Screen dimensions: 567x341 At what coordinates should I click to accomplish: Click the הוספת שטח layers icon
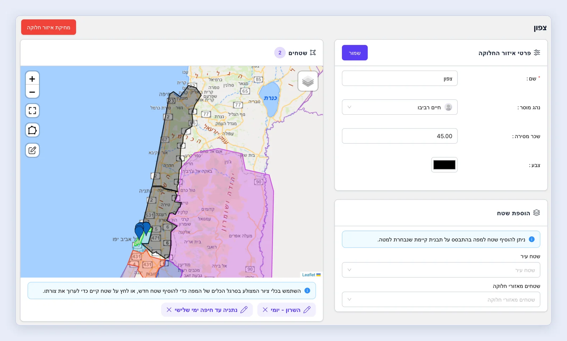[537, 213]
